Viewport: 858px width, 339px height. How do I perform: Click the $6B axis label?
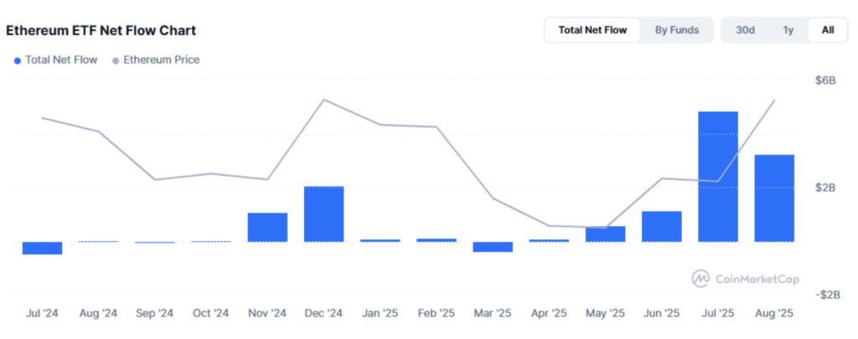(825, 81)
